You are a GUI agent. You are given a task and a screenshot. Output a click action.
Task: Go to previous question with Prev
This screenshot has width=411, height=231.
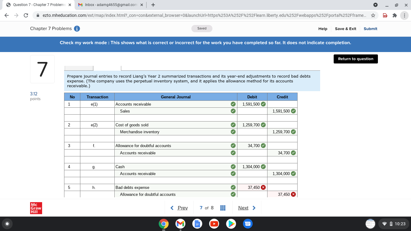coord(179,208)
